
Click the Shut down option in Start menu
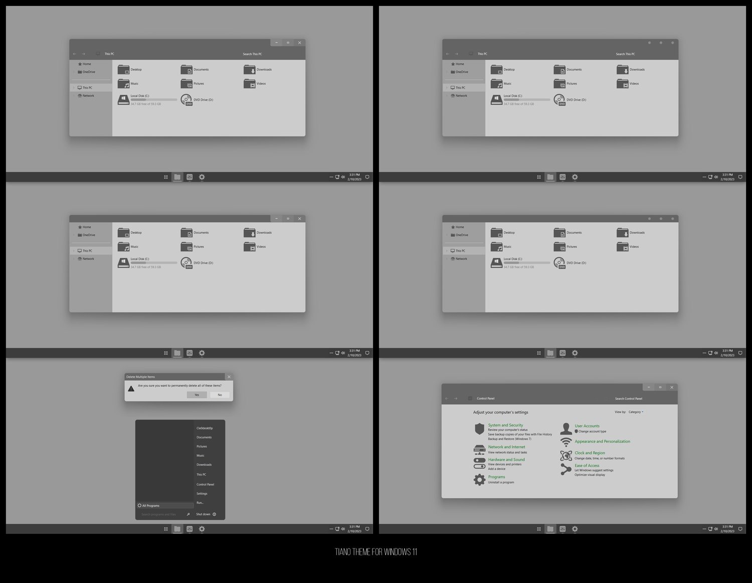(x=203, y=514)
